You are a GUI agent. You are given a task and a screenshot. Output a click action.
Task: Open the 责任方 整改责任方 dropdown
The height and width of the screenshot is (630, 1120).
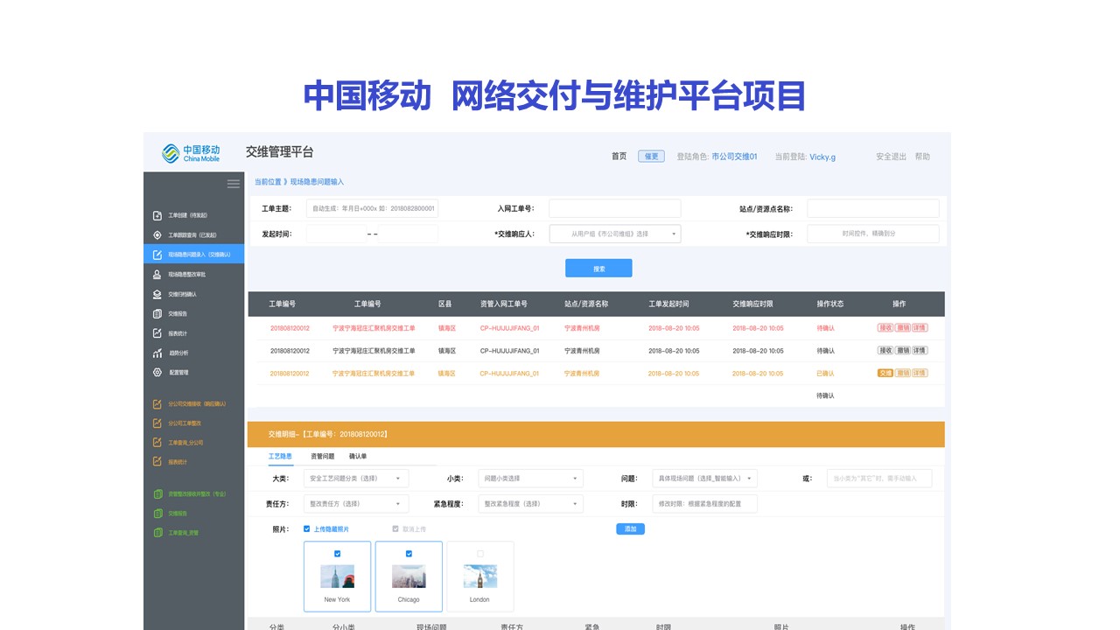356,504
